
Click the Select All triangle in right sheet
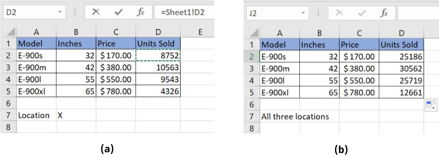click(254, 33)
